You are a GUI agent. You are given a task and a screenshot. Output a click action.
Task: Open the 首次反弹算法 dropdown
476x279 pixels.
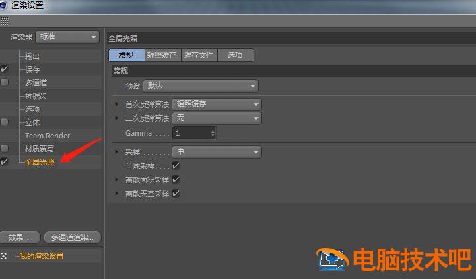217,104
